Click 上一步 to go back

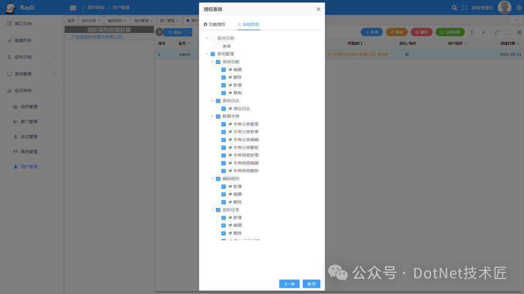pyautogui.click(x=289, y=284)
